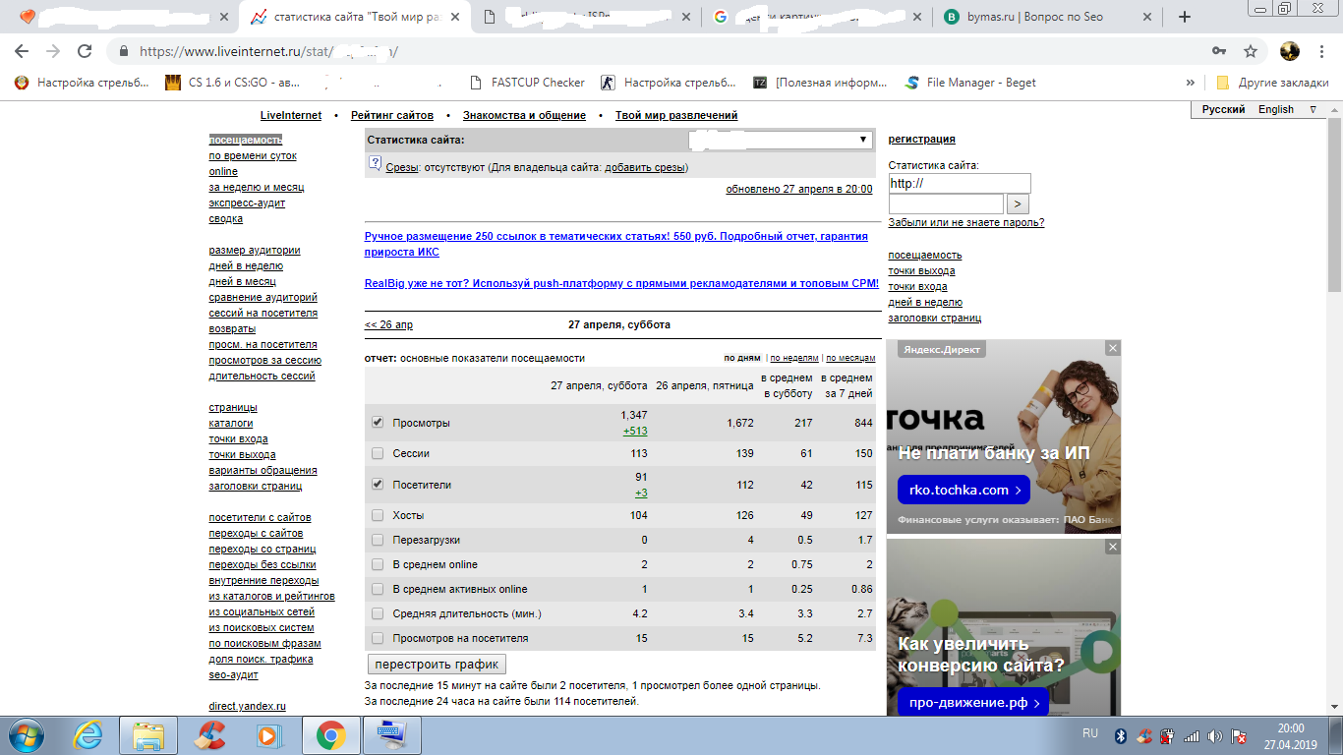Expand the language selector triangle near English
Screen dimensions: 1343x755
(1314, 109)
